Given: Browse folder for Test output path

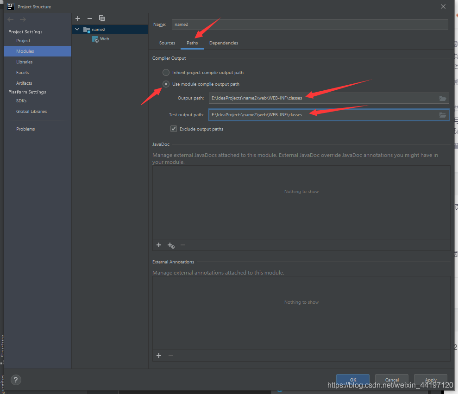Looking at the screenshot, I should point(443,115).
